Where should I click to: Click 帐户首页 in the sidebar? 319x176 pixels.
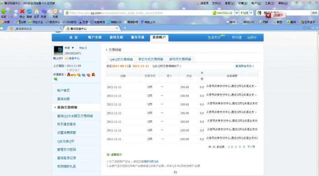(x=63, y=90)
